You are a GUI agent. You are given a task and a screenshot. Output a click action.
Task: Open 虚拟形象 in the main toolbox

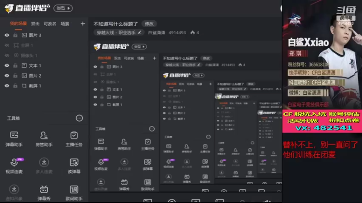(14, 193)
